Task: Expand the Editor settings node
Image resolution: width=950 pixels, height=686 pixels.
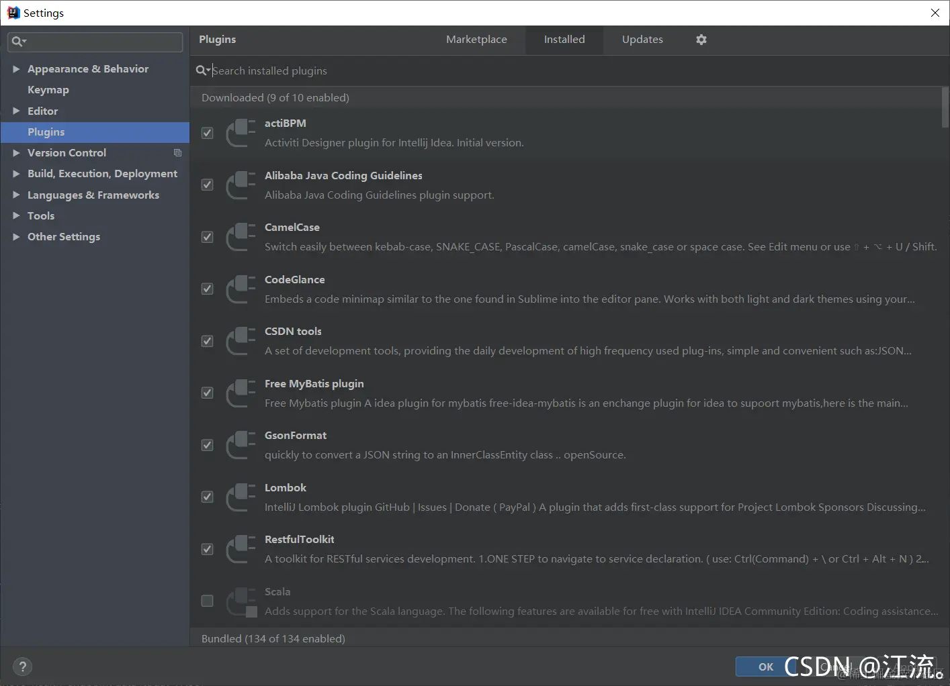Action: click(16, 111)
